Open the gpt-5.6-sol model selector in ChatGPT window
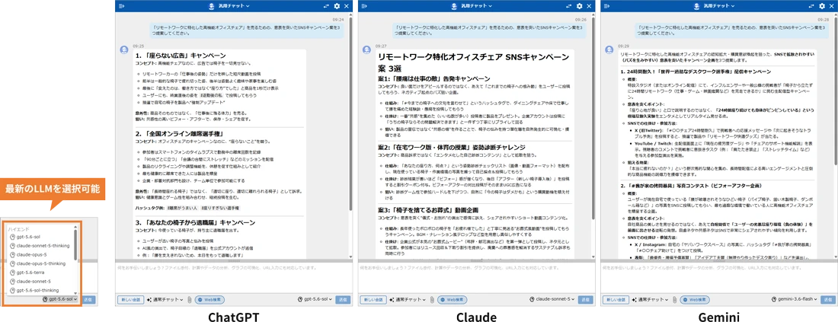This screenshot has height=322, width=838. coord(316,300)
